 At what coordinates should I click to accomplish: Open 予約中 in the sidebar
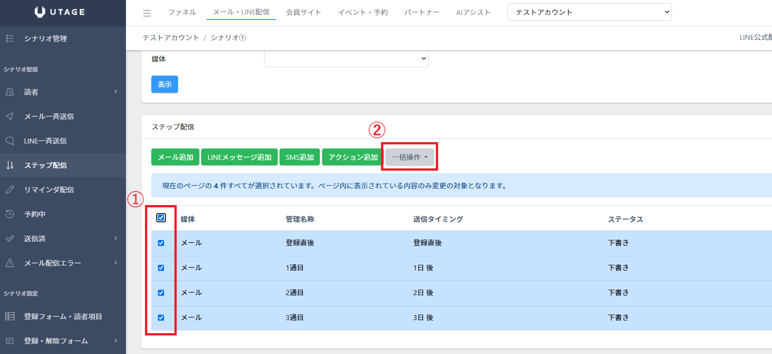63,214
